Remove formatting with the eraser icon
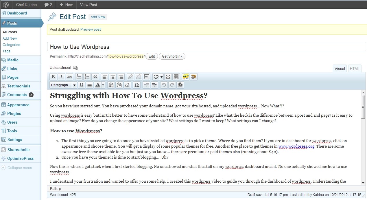The height and width of the screenshot is (200, 367). (127, 85)
